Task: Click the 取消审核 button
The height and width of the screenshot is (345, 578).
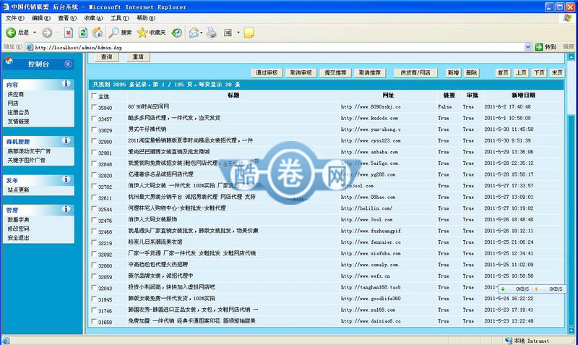Action: point(301,73)
